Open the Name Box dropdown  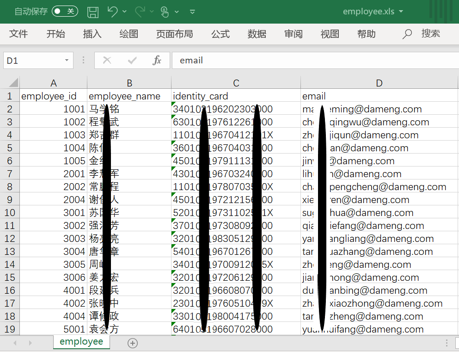pyautogui.click(x=66, y=61)
